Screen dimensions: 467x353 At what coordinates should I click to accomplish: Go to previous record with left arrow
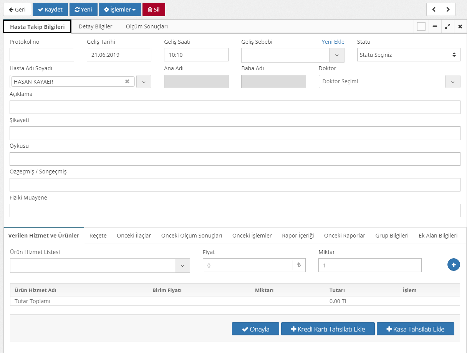tap(434, 10)
